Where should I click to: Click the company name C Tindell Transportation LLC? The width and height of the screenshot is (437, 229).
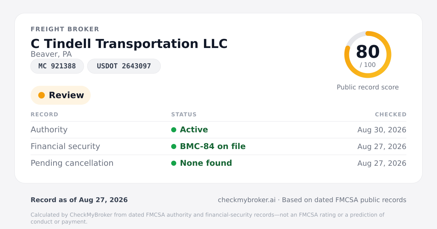tap(129, 44)
